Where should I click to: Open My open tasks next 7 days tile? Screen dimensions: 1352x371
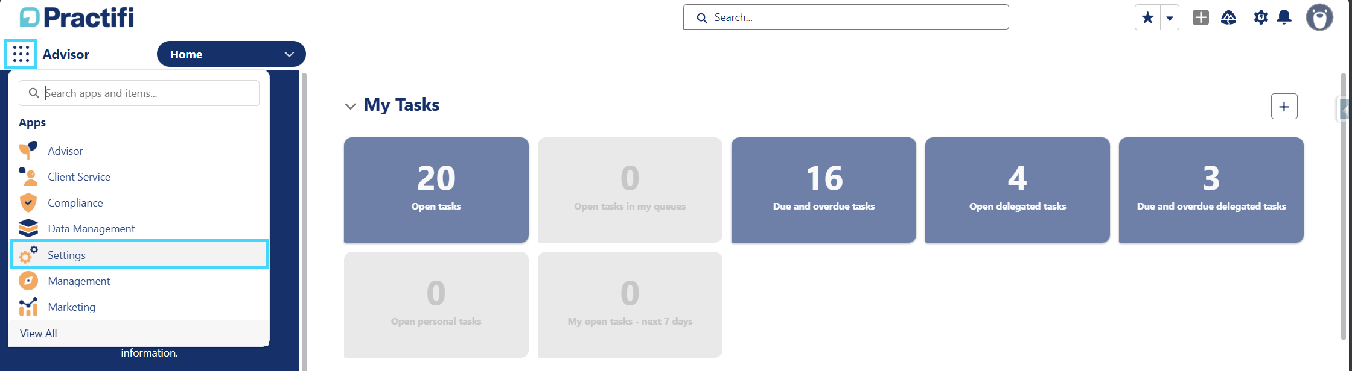[630, 305]
